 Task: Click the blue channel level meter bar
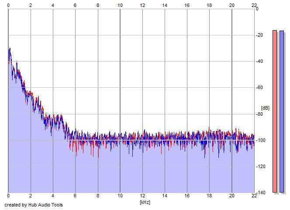[282, 111]
